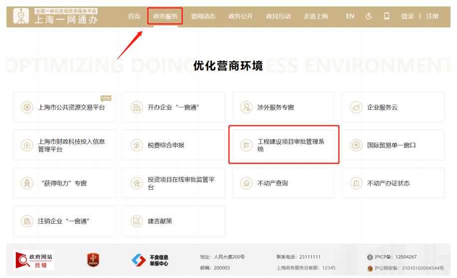This screenshot has height=278, width=457.
Task: Open the mobile version phone icon
Action: click(387, 16)
